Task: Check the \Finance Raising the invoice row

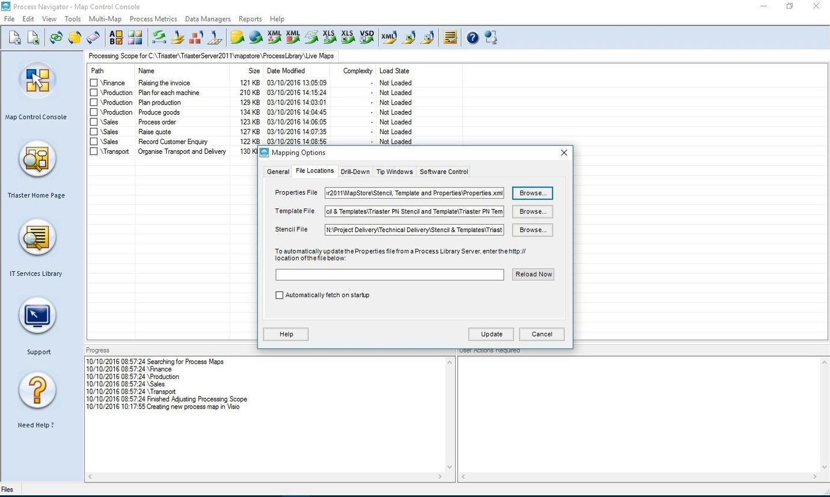Action: click(94, 82)
